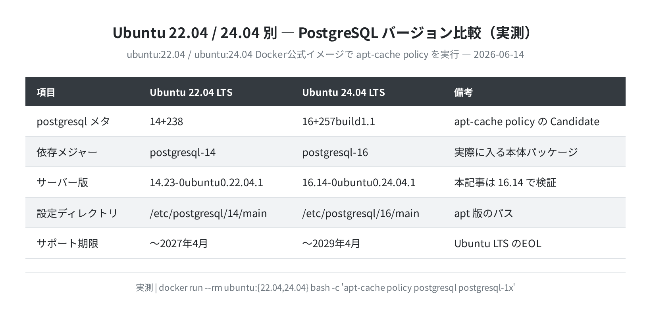Click the 備考 column header

pyautogui.click(x=463, y=92)
